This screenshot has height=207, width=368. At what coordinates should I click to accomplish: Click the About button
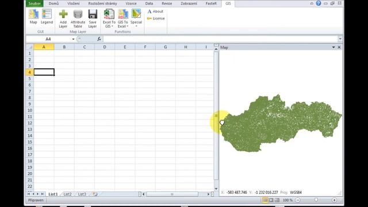(x=155, y=11)
